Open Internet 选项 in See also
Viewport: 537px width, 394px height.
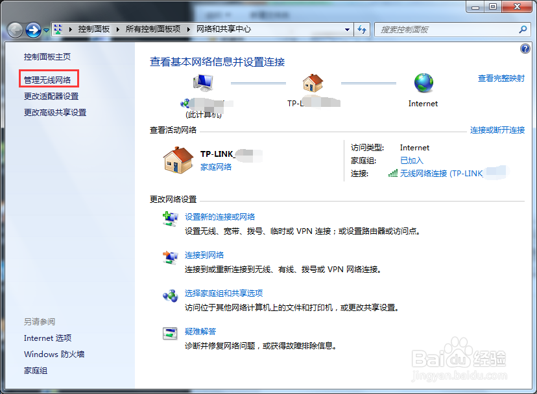(47, 338)
